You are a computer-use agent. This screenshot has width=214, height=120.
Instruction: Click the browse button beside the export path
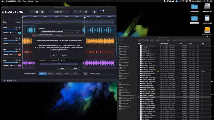(x=77, y=31)
